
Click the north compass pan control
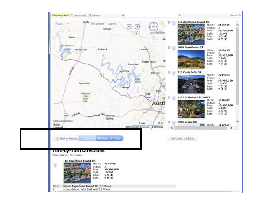(154, 26)
